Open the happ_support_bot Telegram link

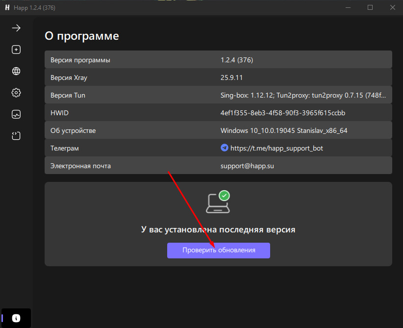pos(277,149)
